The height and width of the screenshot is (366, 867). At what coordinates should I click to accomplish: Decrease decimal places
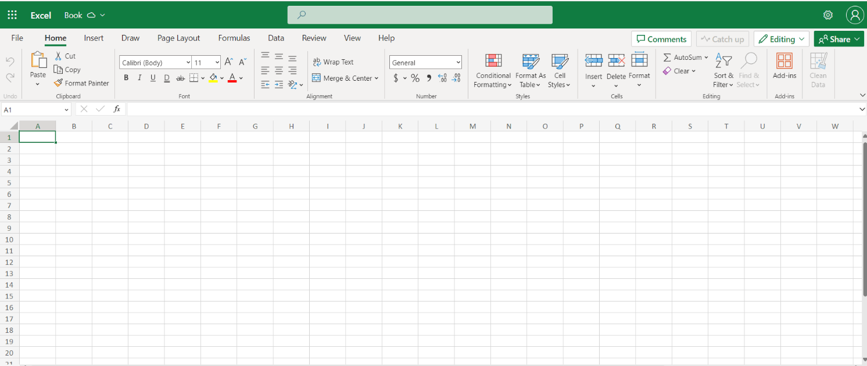click(x=457, y=78)
